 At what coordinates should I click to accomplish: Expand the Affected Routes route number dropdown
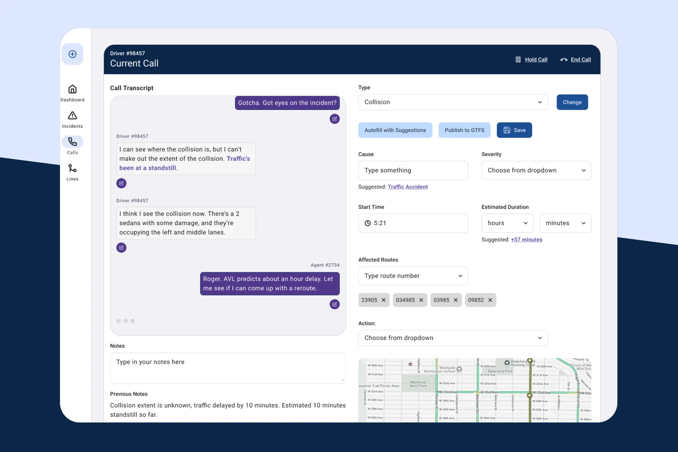[413, 276]
